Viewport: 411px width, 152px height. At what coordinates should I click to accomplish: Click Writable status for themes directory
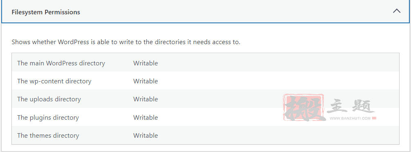coord(146,136)
